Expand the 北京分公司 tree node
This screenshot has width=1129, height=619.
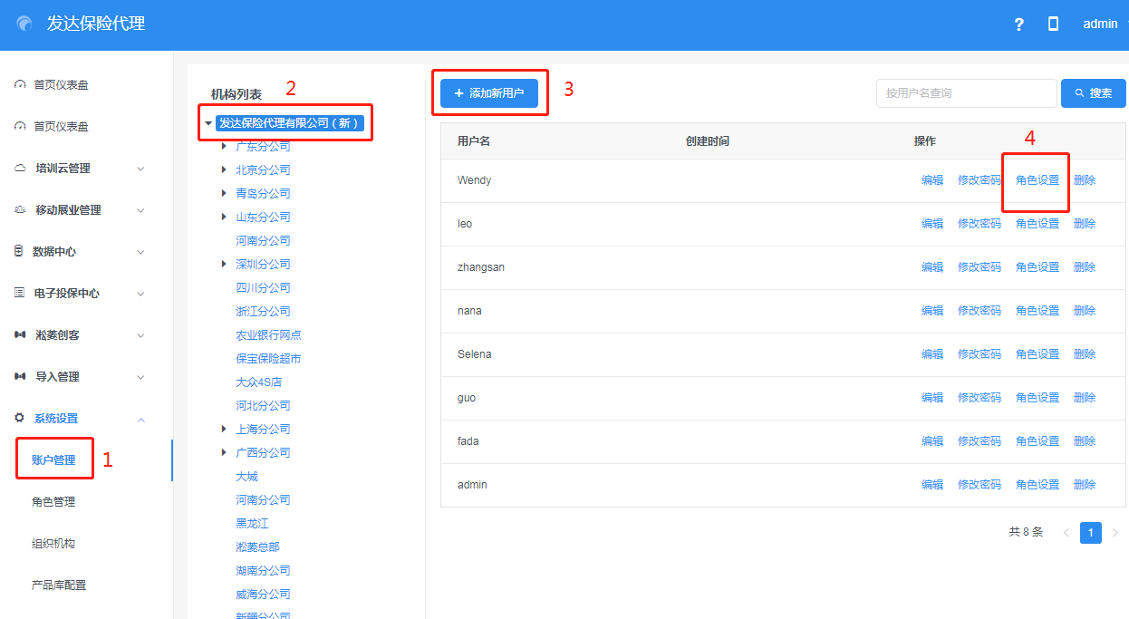(224, 169)
